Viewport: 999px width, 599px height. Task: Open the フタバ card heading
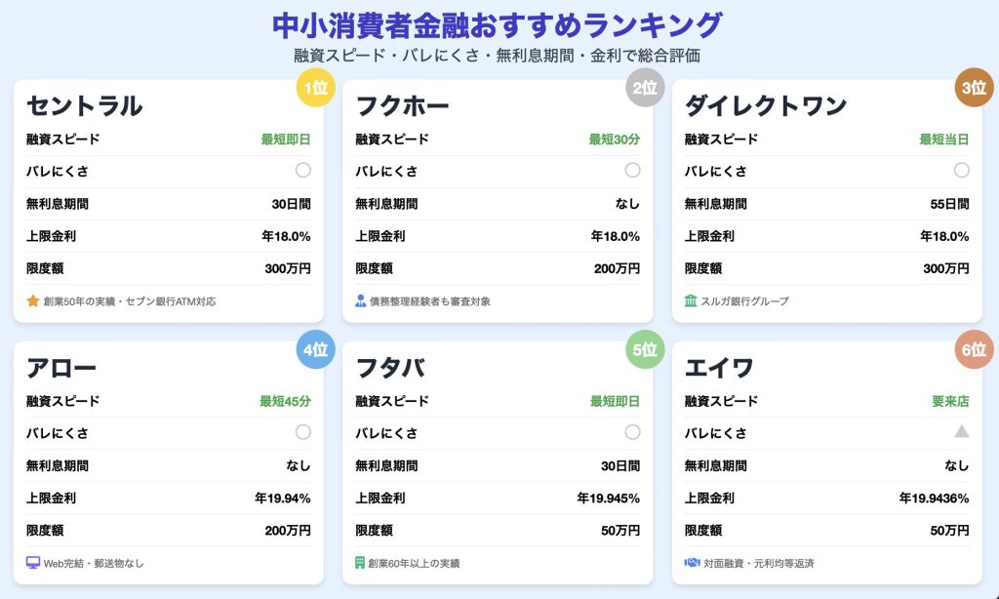tap(390, 368)
